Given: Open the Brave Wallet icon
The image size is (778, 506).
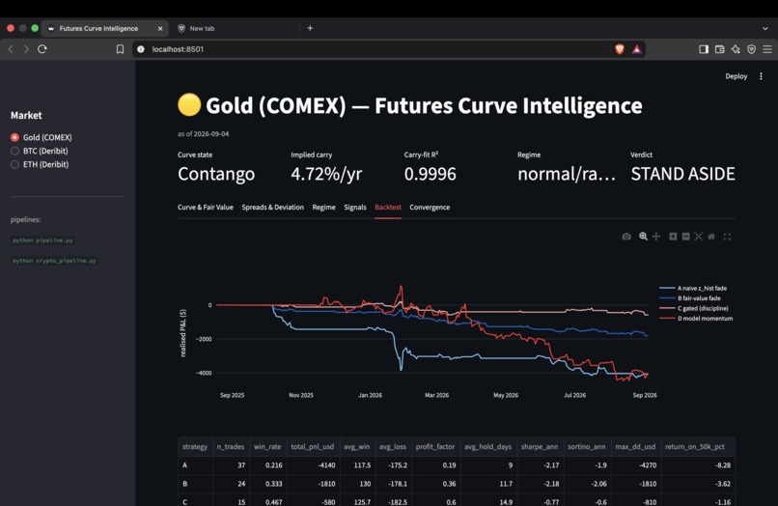Looking at the screenshot, I should point(719,49).
